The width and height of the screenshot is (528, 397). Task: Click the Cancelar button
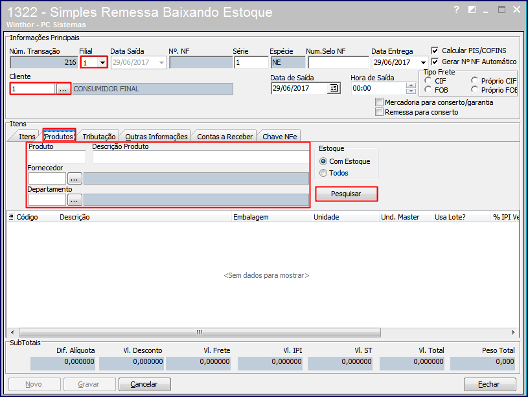point(144,384)
